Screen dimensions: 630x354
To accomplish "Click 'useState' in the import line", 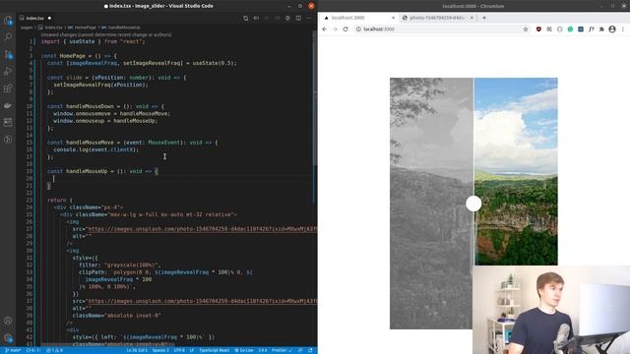I will [x=82, y=41].
